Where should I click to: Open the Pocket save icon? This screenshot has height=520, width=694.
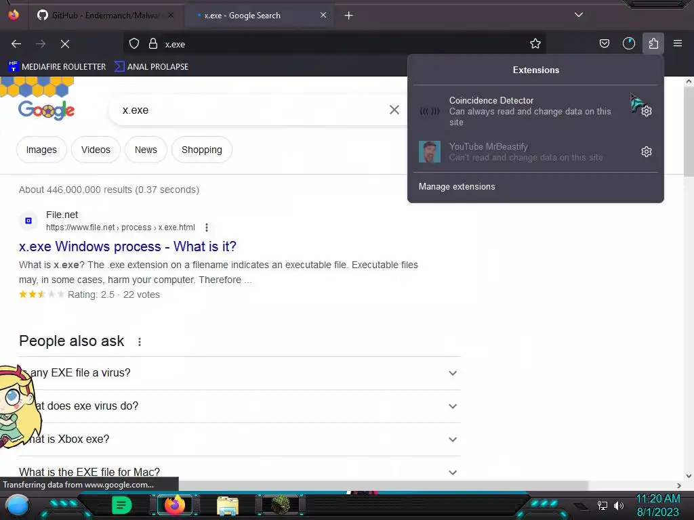[x=604, y=43]
